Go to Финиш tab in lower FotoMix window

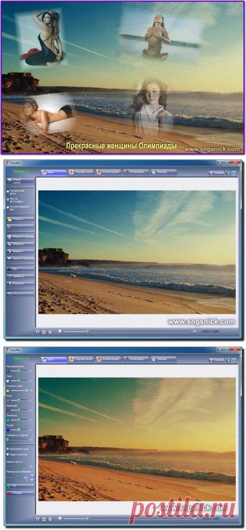click(x=163, y=359)
